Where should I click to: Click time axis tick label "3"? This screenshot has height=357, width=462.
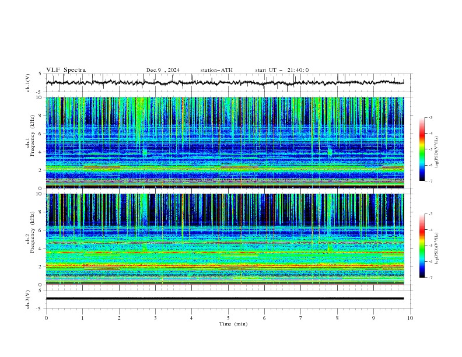click(x=155, y=318)
